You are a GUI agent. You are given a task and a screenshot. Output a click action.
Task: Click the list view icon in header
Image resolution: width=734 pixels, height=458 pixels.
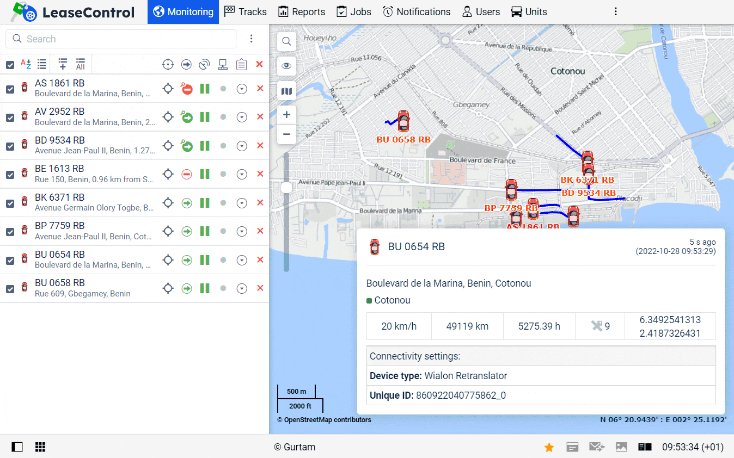[x=41, y=64]
